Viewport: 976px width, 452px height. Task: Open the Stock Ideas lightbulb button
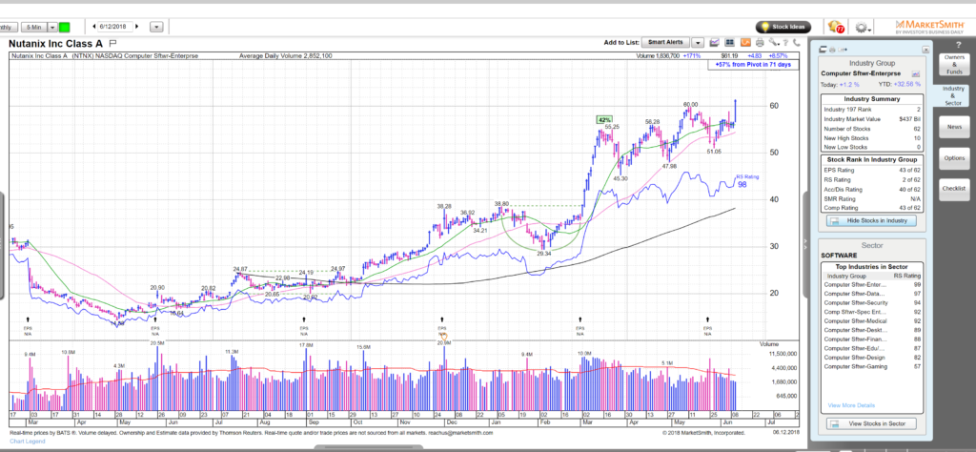[x=783, y=27]
